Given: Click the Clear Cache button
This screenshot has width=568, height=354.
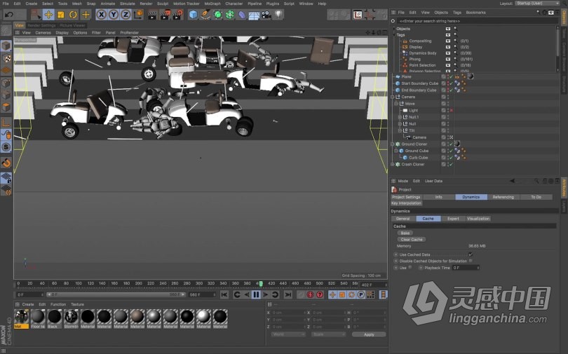Looking at the screenshot, I should tap(412, 240).
